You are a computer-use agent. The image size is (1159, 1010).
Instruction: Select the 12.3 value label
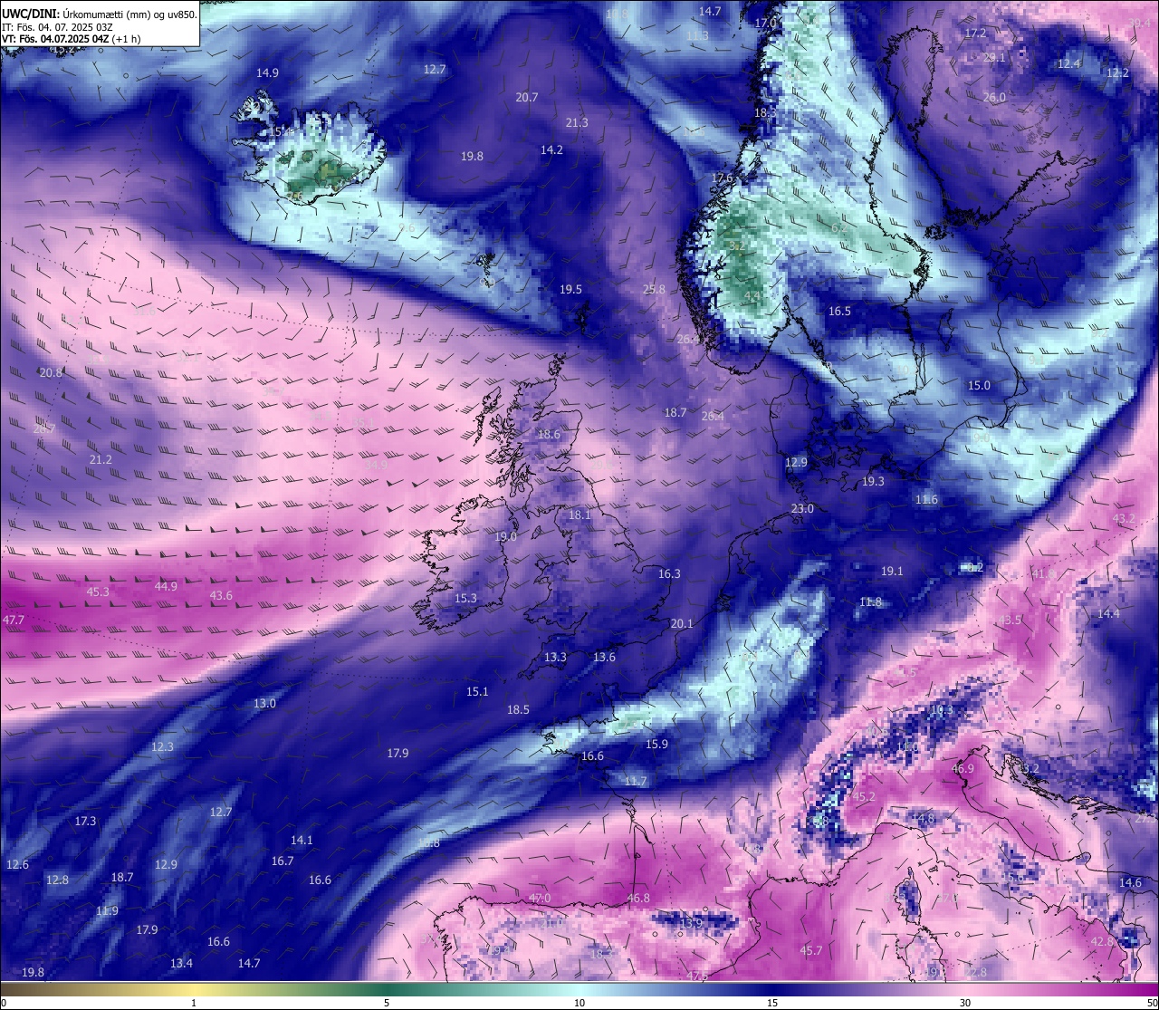coord(162,746)
